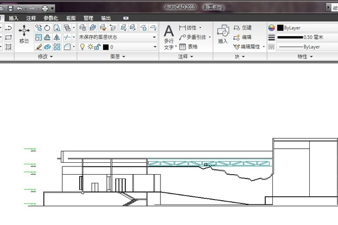The image size is (338, 225).
Task: Click the Table (表格) tool
Action: [188, 47]
